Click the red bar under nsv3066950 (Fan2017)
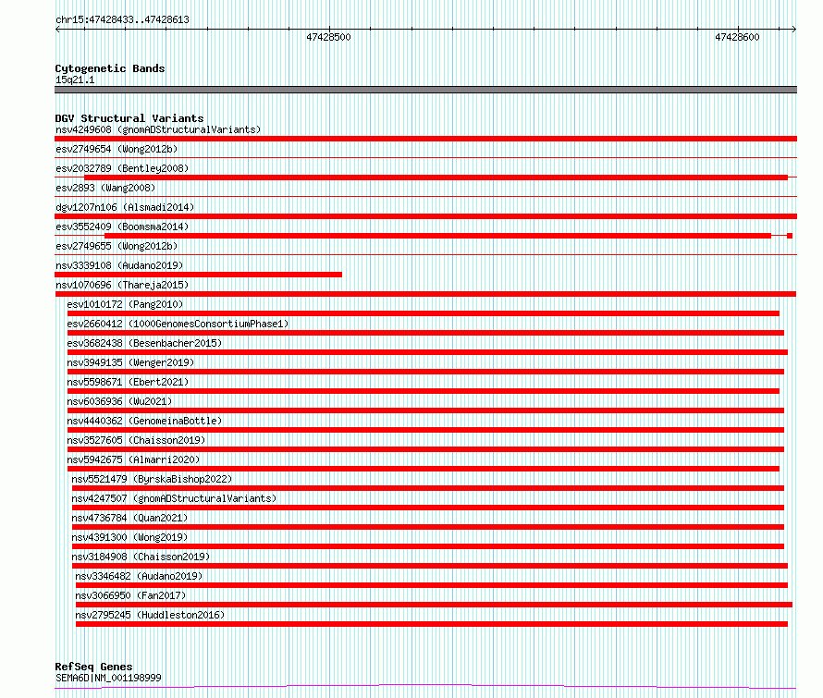This screenshot has height=698, width=823. [434, 605]
